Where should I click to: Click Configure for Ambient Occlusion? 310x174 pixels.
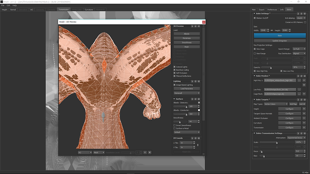tap(289, 118)
